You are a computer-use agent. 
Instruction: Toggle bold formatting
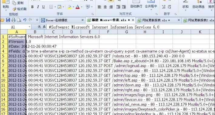pos(32,7)
